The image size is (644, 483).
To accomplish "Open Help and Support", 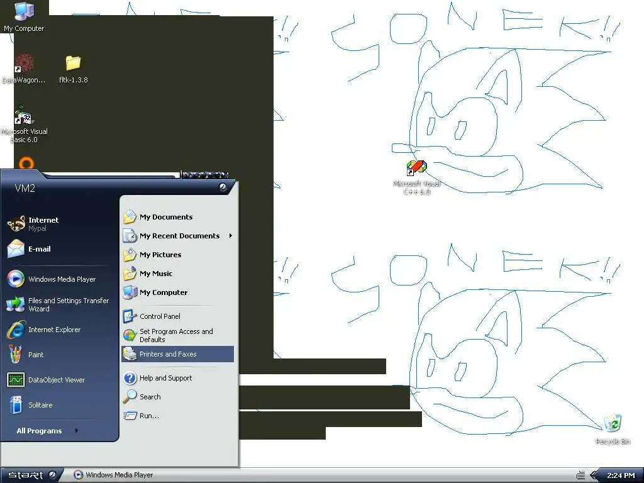I will pos(177,378).
